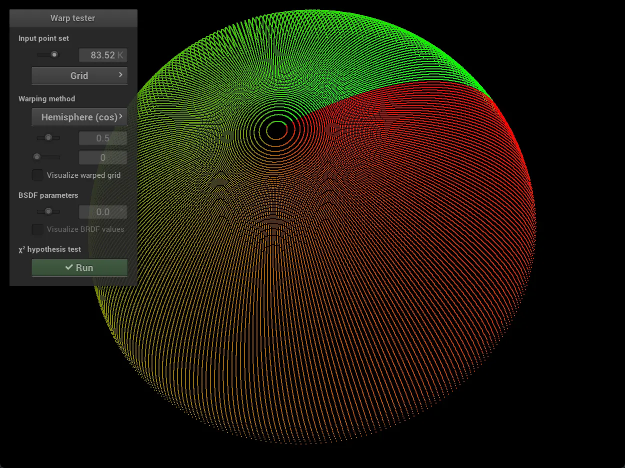The height and width of the screenshot is (468, 625).
Task: Open the Grid point set dropdown
Action: pyautogui.click(x=79, y=76)
